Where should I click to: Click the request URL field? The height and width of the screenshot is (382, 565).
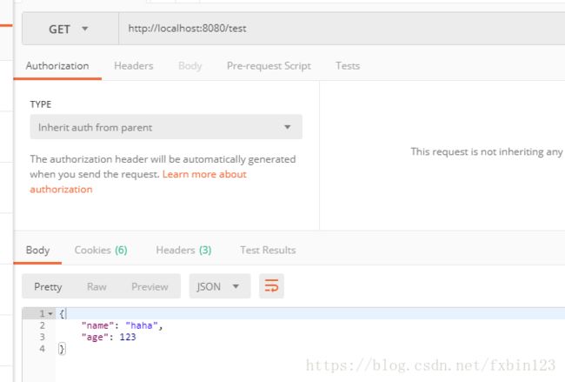coord(342,29)
